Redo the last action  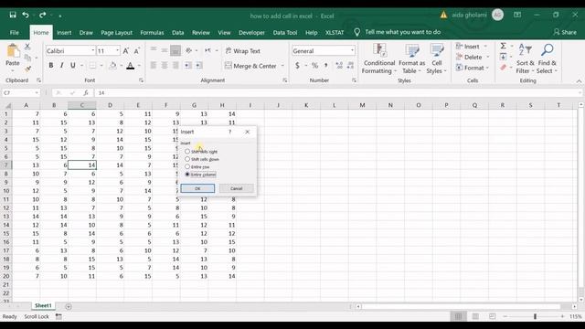(x=43, y=15)
